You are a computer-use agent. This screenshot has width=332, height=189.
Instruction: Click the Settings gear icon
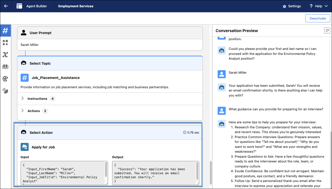[284, 6]
